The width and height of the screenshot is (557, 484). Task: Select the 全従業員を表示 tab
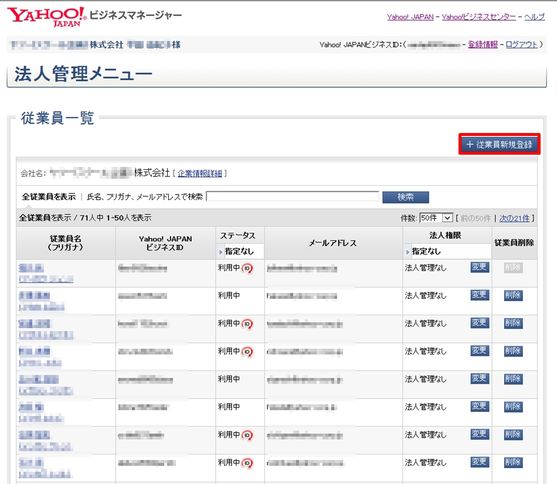49,197
